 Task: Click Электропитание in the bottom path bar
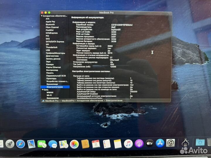114,100
